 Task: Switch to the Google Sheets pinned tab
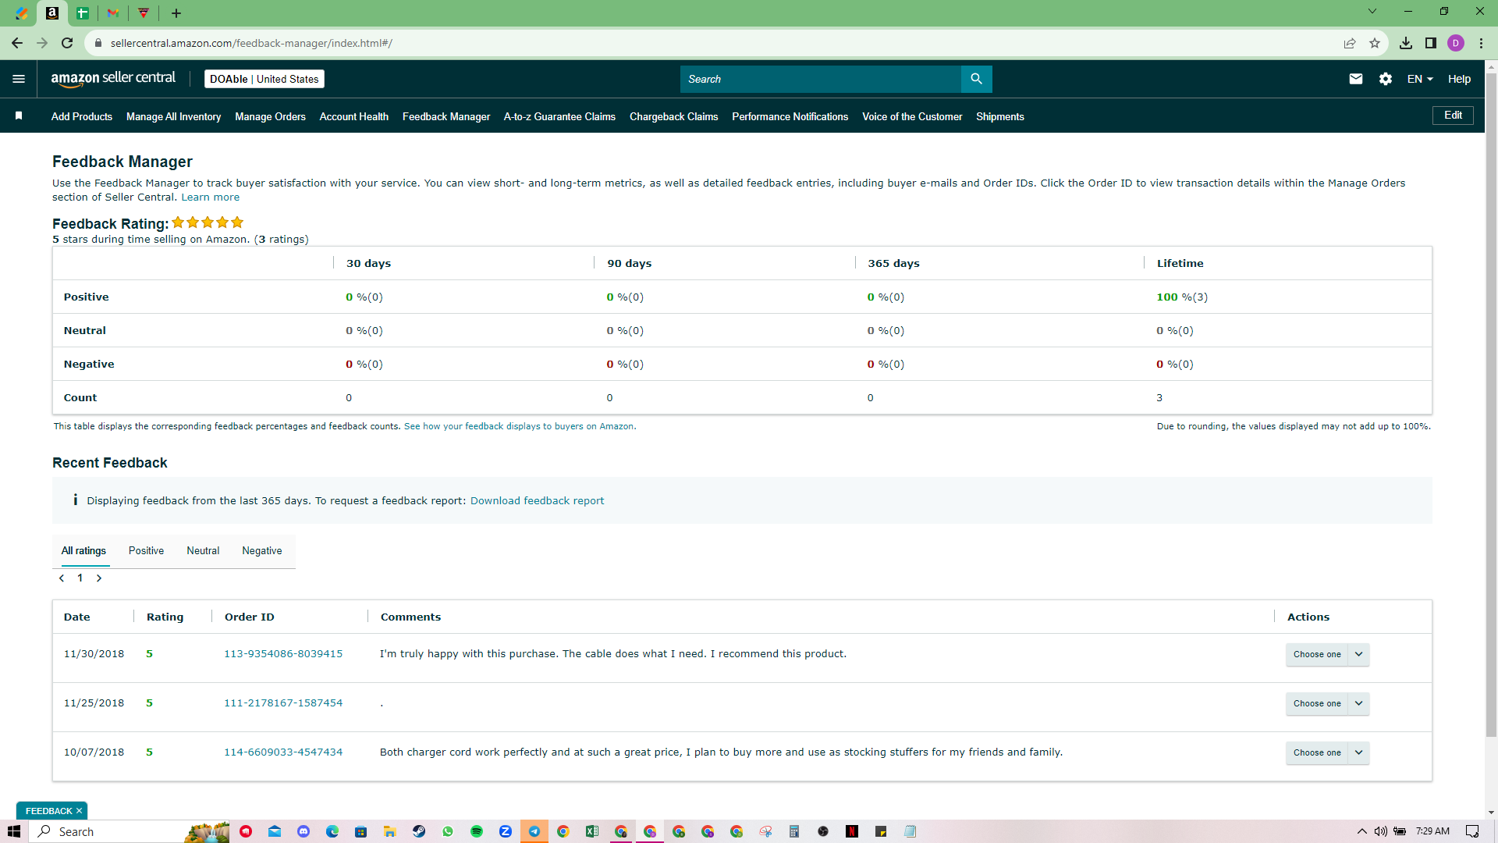click(x=83, y=13)
